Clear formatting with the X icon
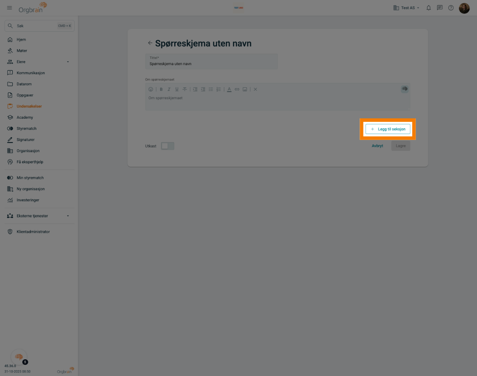The image size is (477, 376). point(255,89)
